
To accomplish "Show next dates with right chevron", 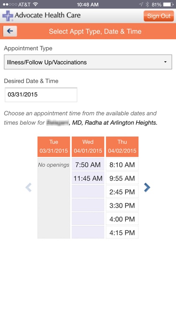I will pos(147,187).
